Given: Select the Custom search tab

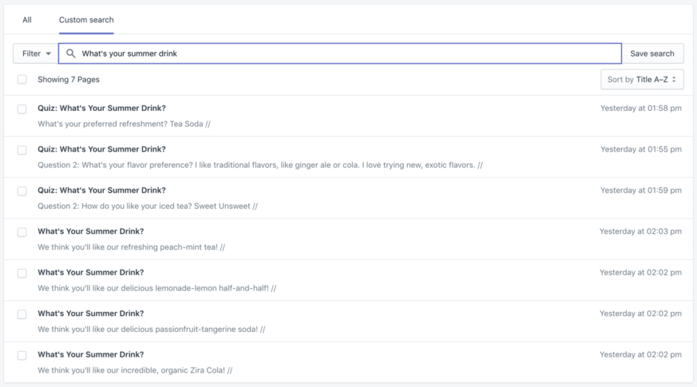Looking at the screenshot, I should pos(86,20).
